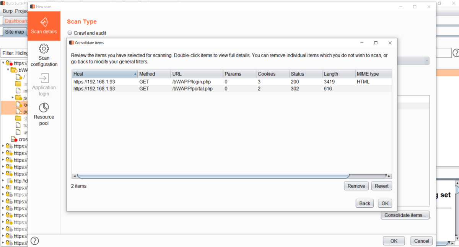Confirm OK in the New scan window
The height and width of the screenshot is (247, 459).
click(394, 241)
